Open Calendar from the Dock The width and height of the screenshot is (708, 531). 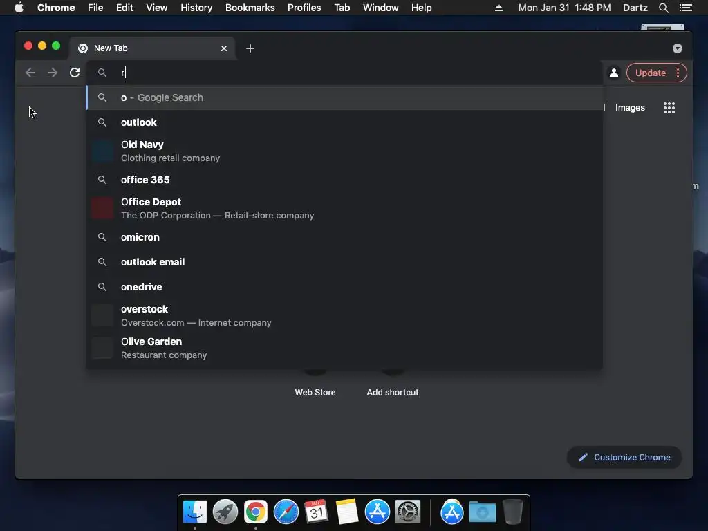click(316, 512)
